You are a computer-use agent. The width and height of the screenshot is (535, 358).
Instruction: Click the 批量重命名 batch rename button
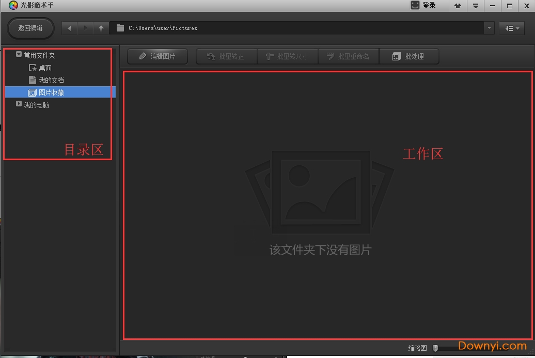[349, 56]
